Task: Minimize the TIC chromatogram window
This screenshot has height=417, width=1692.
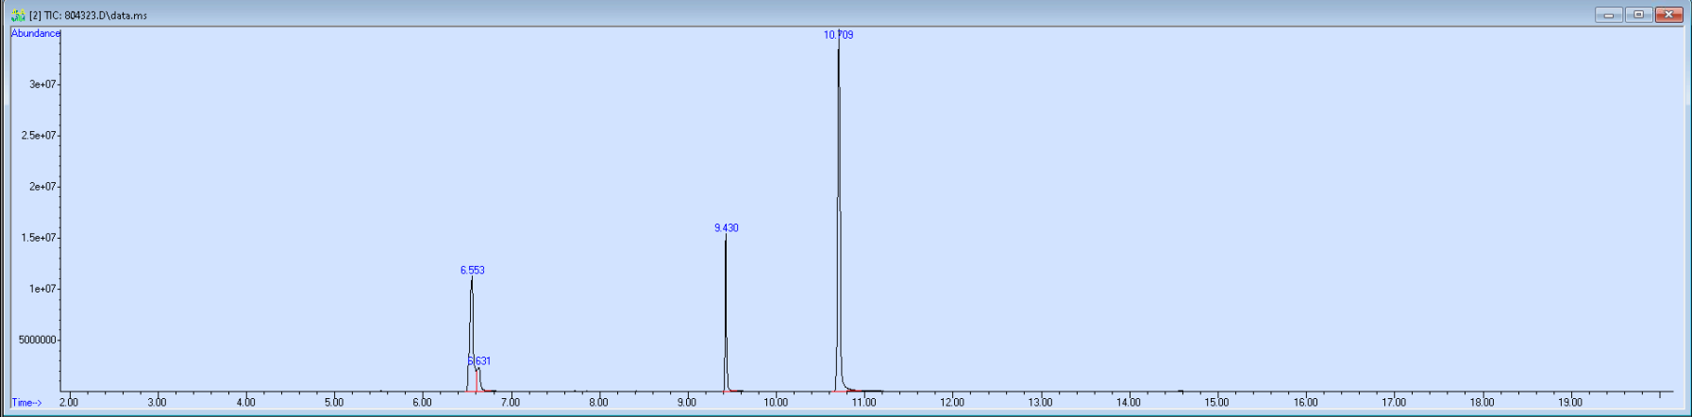Action: point(1609,14)
